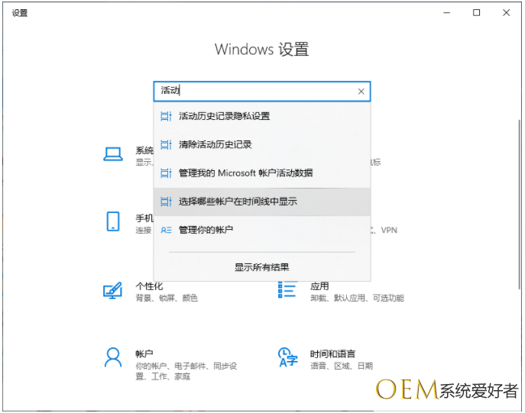Click the 个性化 heading text

tap(149, 286)
